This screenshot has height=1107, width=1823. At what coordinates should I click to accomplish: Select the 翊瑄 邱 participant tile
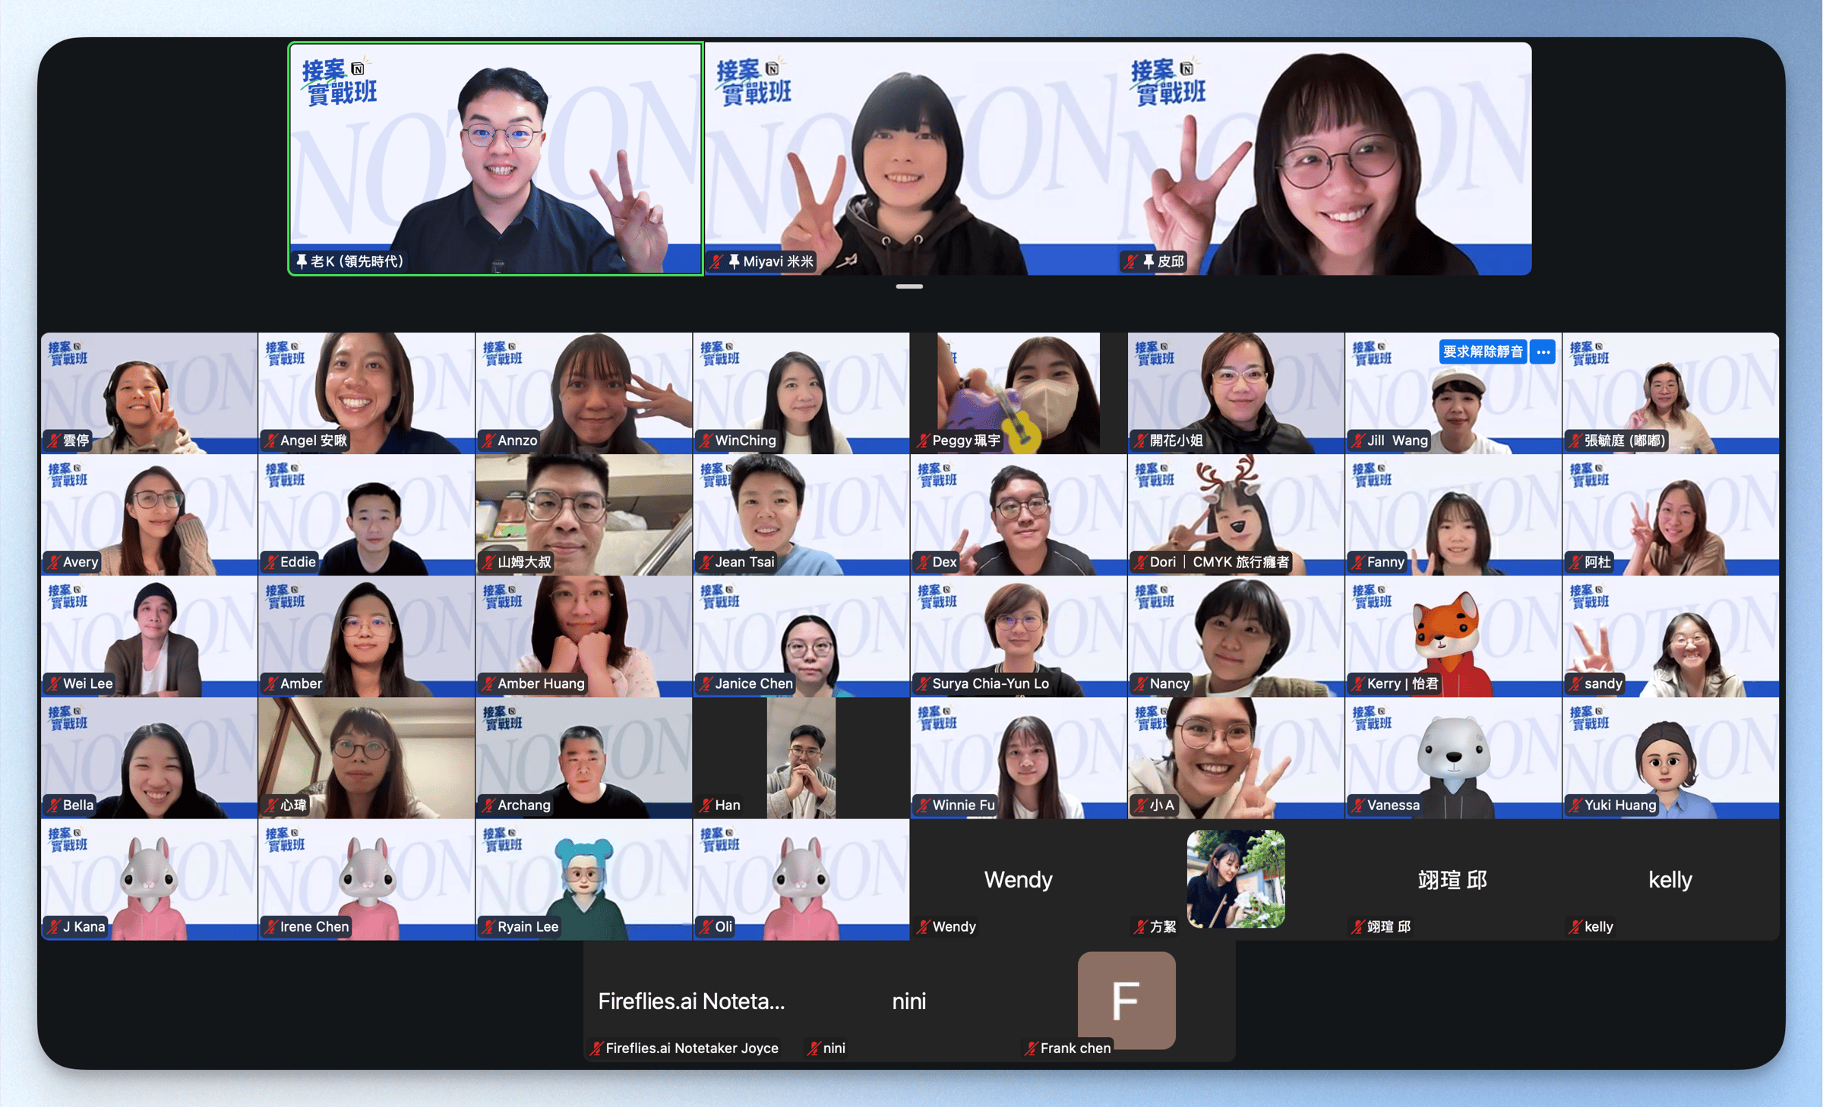coord(1452,879)
